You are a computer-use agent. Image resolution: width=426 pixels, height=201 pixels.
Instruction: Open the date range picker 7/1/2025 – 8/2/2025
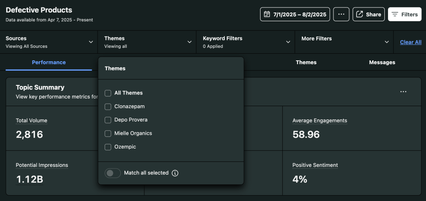[295, 14]
